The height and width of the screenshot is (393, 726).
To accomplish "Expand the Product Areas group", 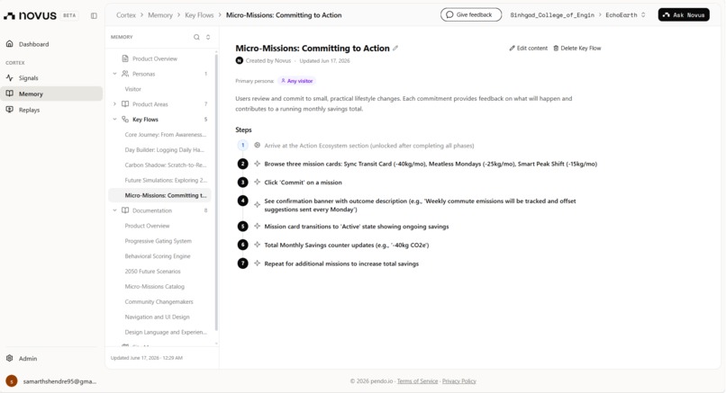I will [x=114, y=104].
